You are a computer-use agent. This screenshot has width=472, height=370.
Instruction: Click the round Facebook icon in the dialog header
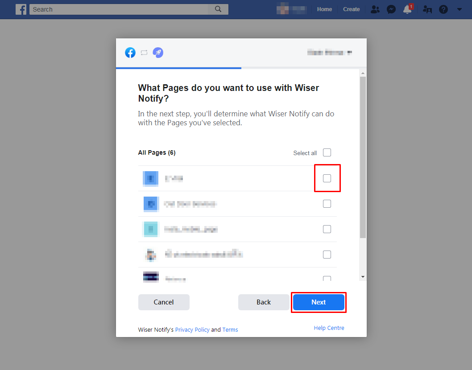click(x=130, y=53)
